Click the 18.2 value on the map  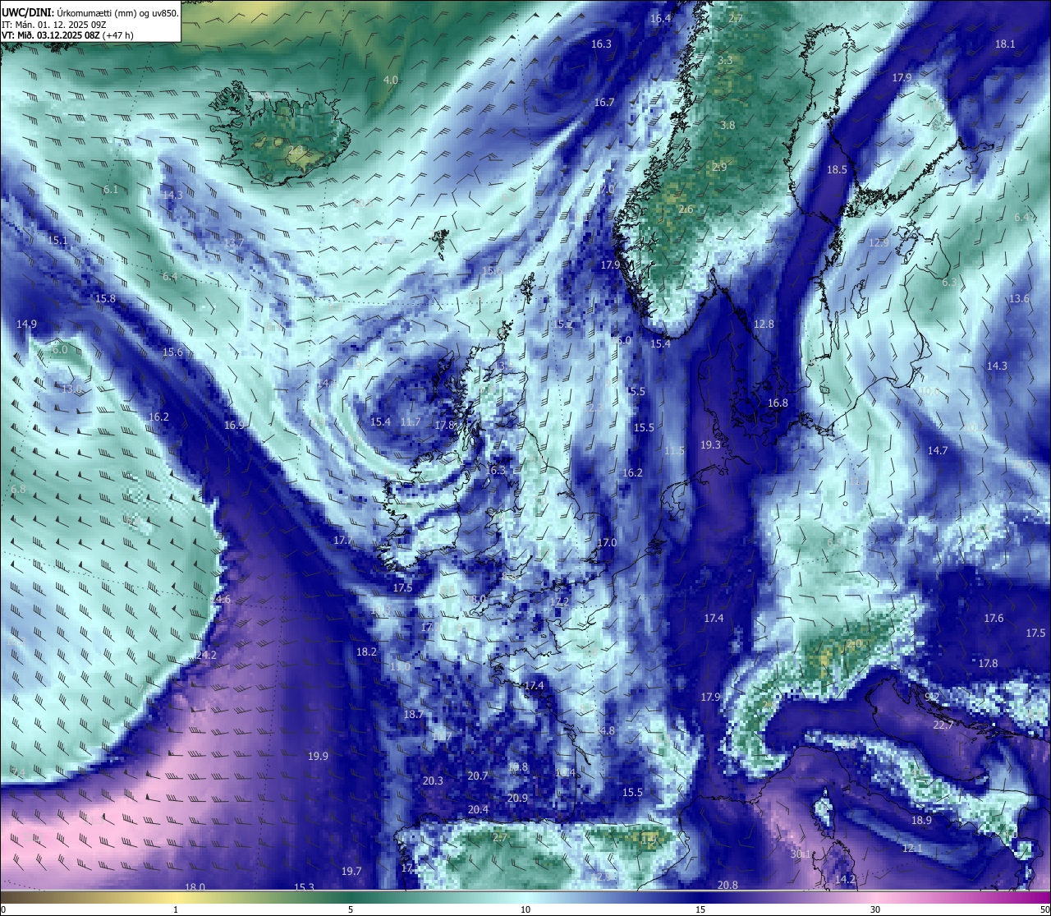(366, 651)
